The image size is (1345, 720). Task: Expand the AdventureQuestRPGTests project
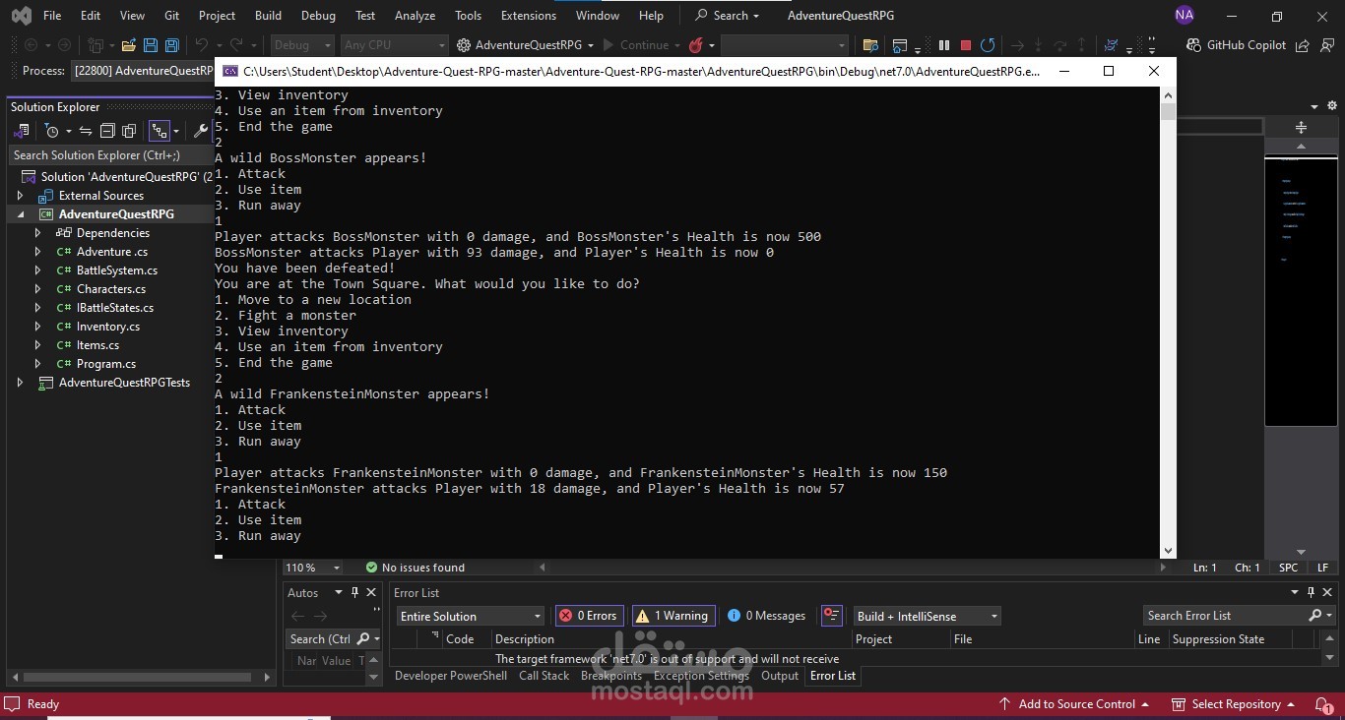click(x=20, y=383)
